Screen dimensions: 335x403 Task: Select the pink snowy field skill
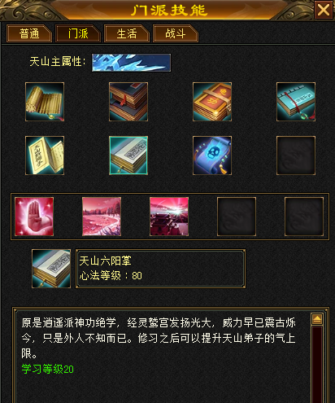[x=102, y=217]
